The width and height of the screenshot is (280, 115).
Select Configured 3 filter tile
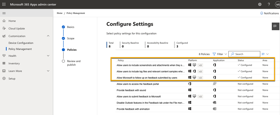tap(181, 45)
